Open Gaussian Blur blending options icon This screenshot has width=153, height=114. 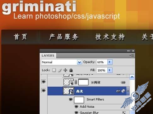[124, 113]
